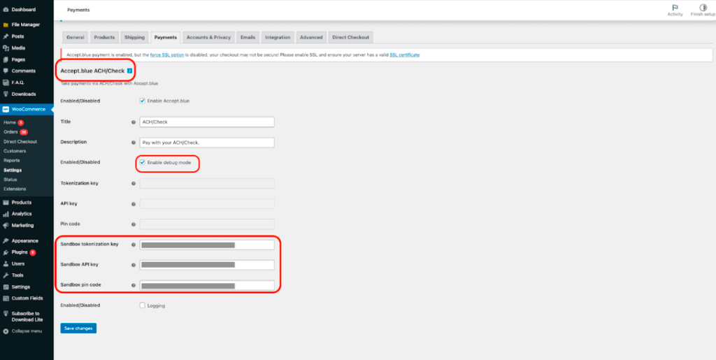Toggle the Enable debug mode checkbox
The image size is (716, 360).
click(x=143, y=162)
